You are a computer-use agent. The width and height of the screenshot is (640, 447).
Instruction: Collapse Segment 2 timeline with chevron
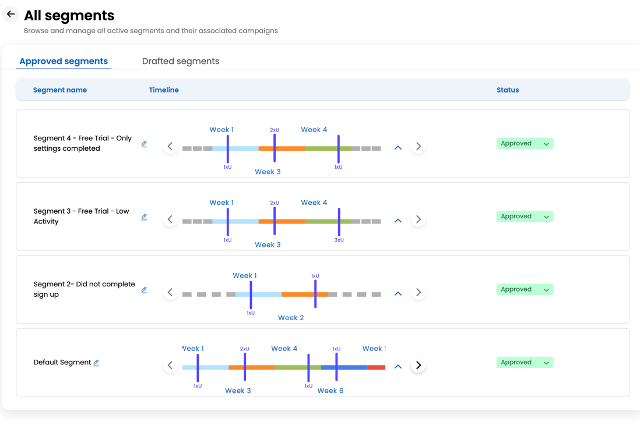[x=398, y=294]
